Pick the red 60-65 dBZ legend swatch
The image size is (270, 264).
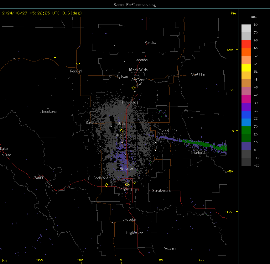246,44
